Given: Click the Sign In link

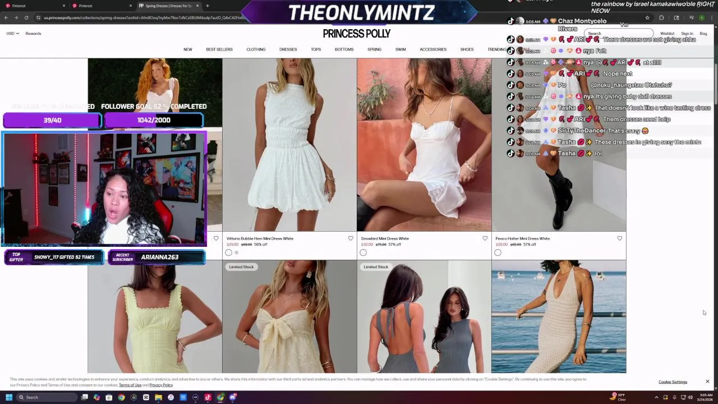Looking at the screenshot, I should [x=687, y=34].
